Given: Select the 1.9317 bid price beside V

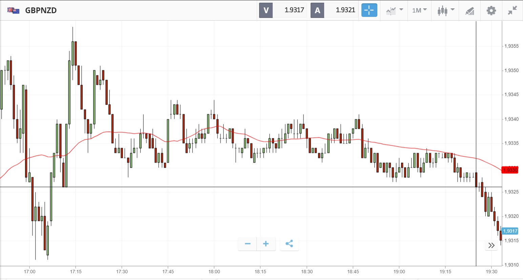Looking at the screenshot, I should click(294, 10).
